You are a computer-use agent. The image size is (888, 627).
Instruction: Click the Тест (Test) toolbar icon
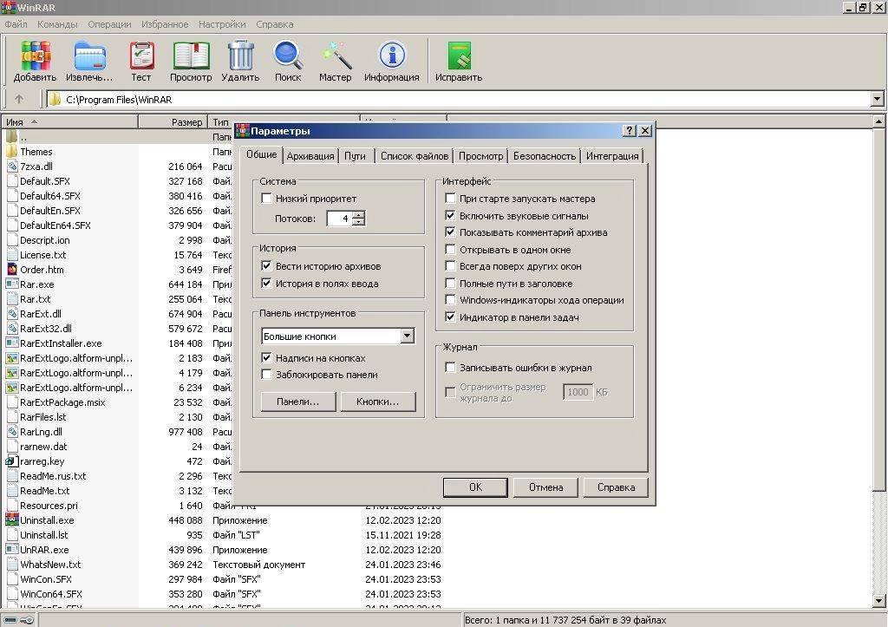[141, 56]
